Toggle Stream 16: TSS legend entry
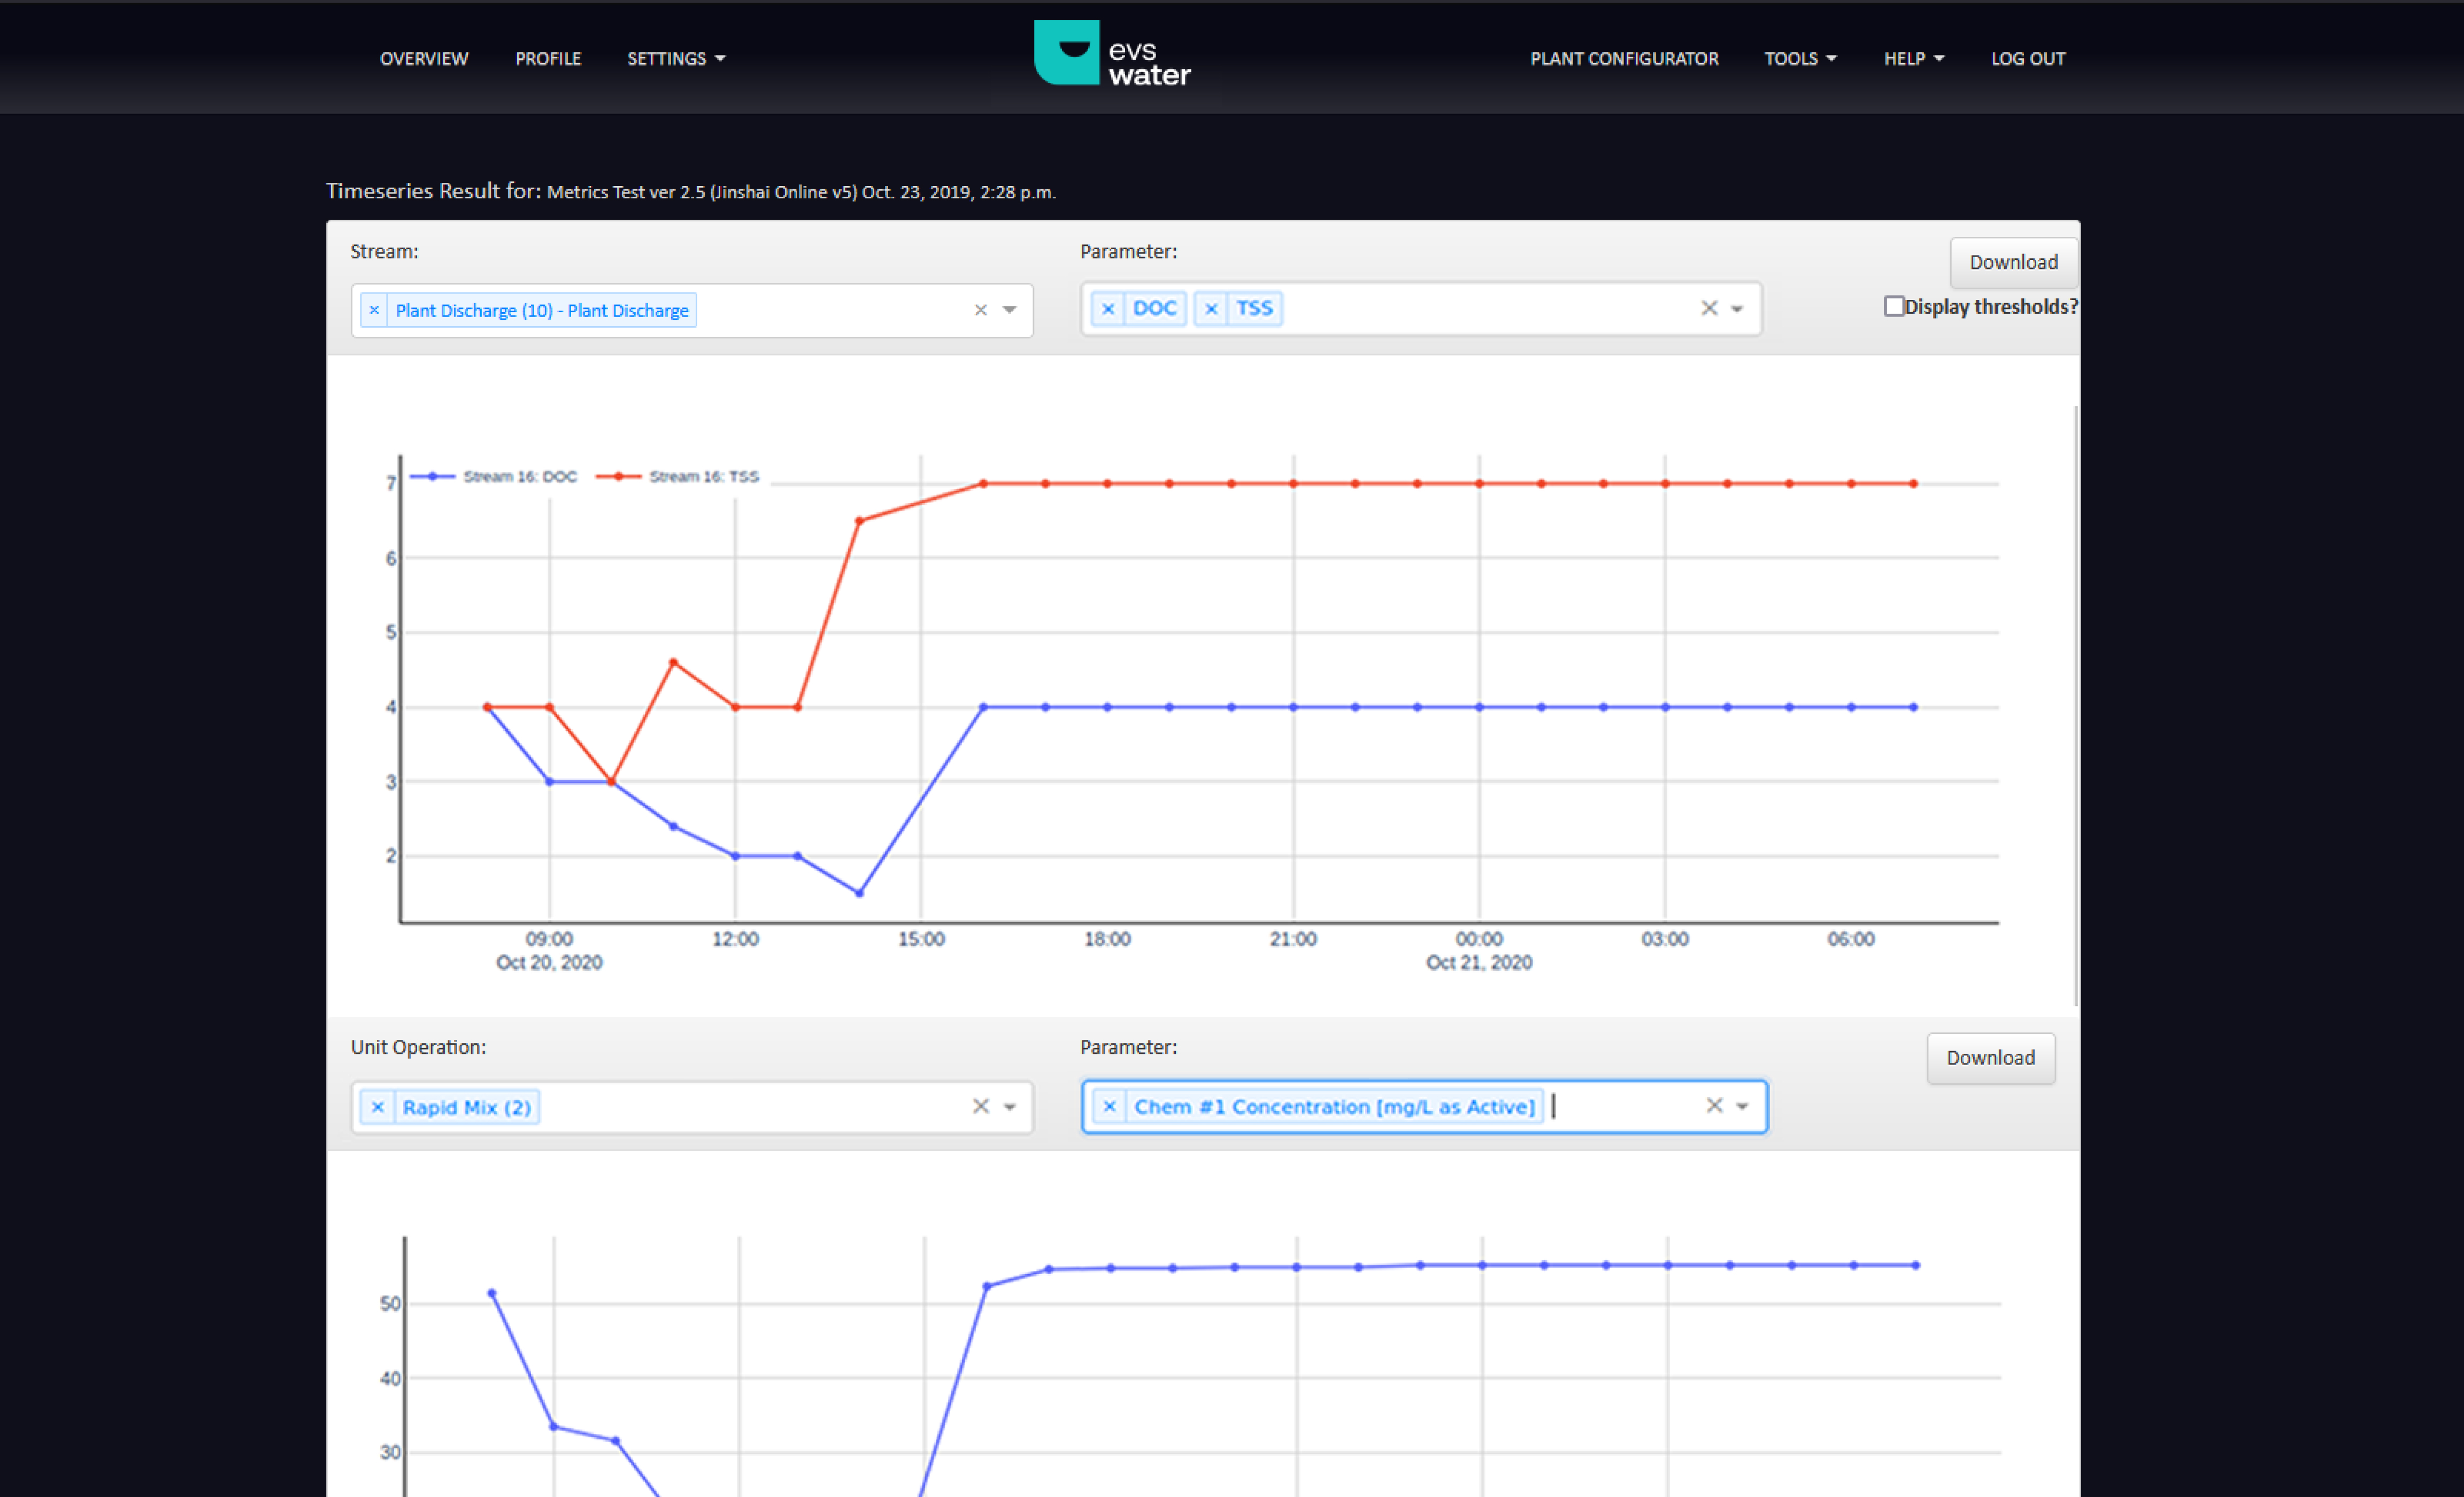This screenshot has width=2464, height=1497. click(703, 477)
